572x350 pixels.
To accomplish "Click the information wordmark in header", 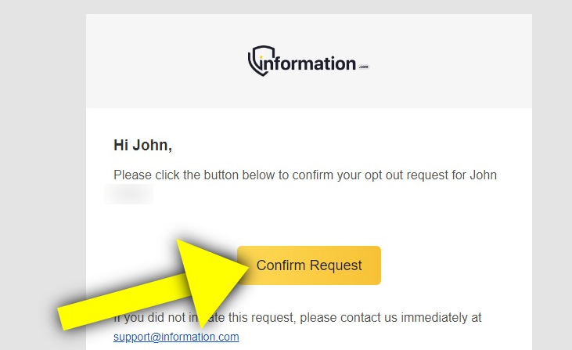I will tap(308, 63).
